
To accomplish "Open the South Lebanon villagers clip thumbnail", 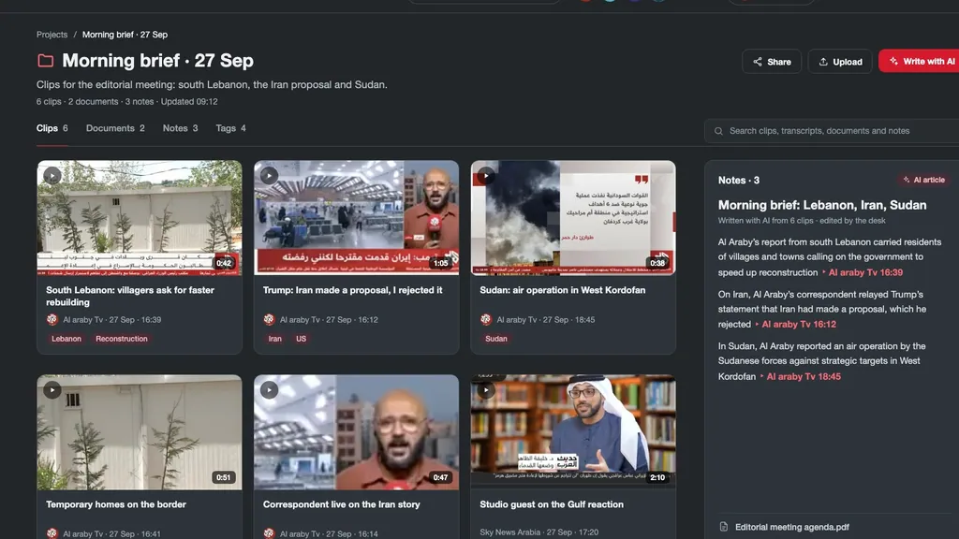I will pos(140,218).
